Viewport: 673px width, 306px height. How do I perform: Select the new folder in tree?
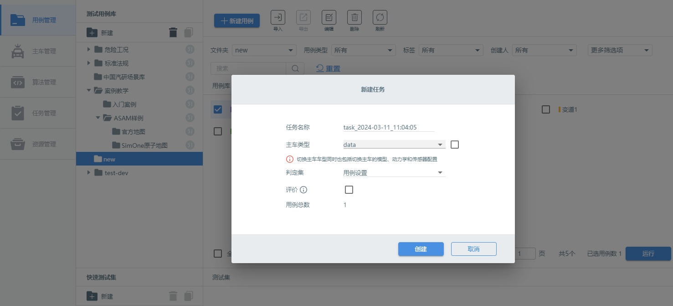(x=139, y=159)
